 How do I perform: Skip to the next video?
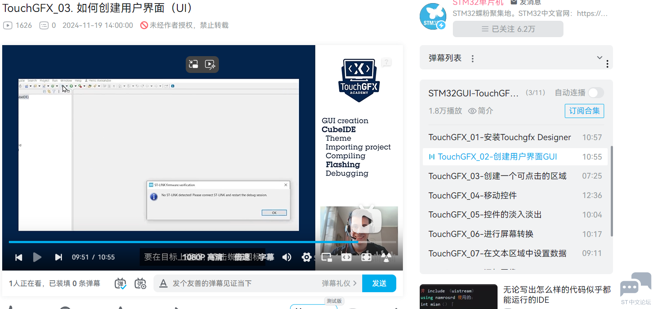pyautogui.click(x=58, y=257)
